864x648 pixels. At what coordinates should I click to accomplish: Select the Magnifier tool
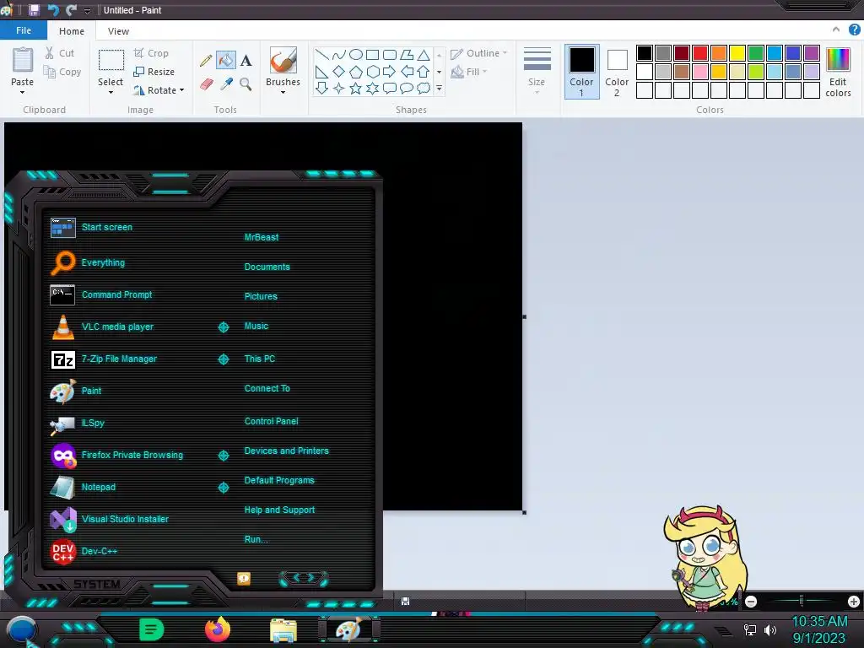246,84
